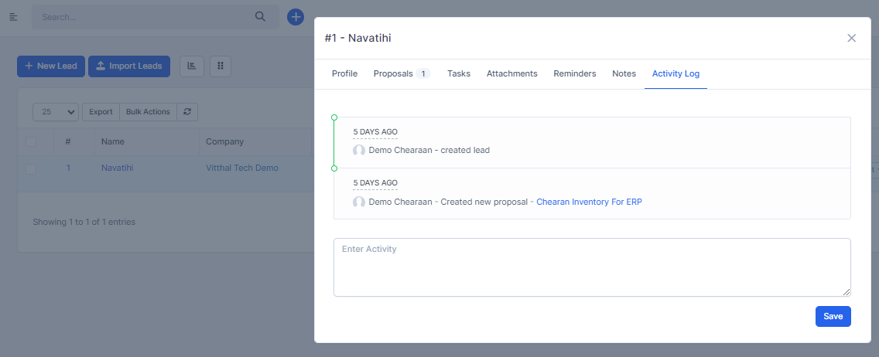Open the 25 entries per page dropdown
The height and width of the screenshot is (357, 879).
(x=56, y=112)
